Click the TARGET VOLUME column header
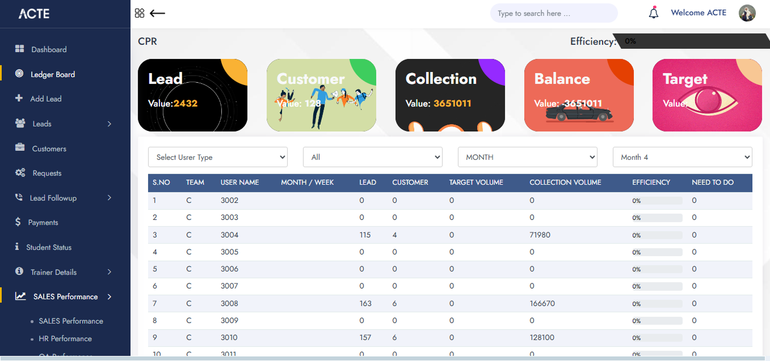The height and width of the screenshot is (361, 770). tap(476, 182)
